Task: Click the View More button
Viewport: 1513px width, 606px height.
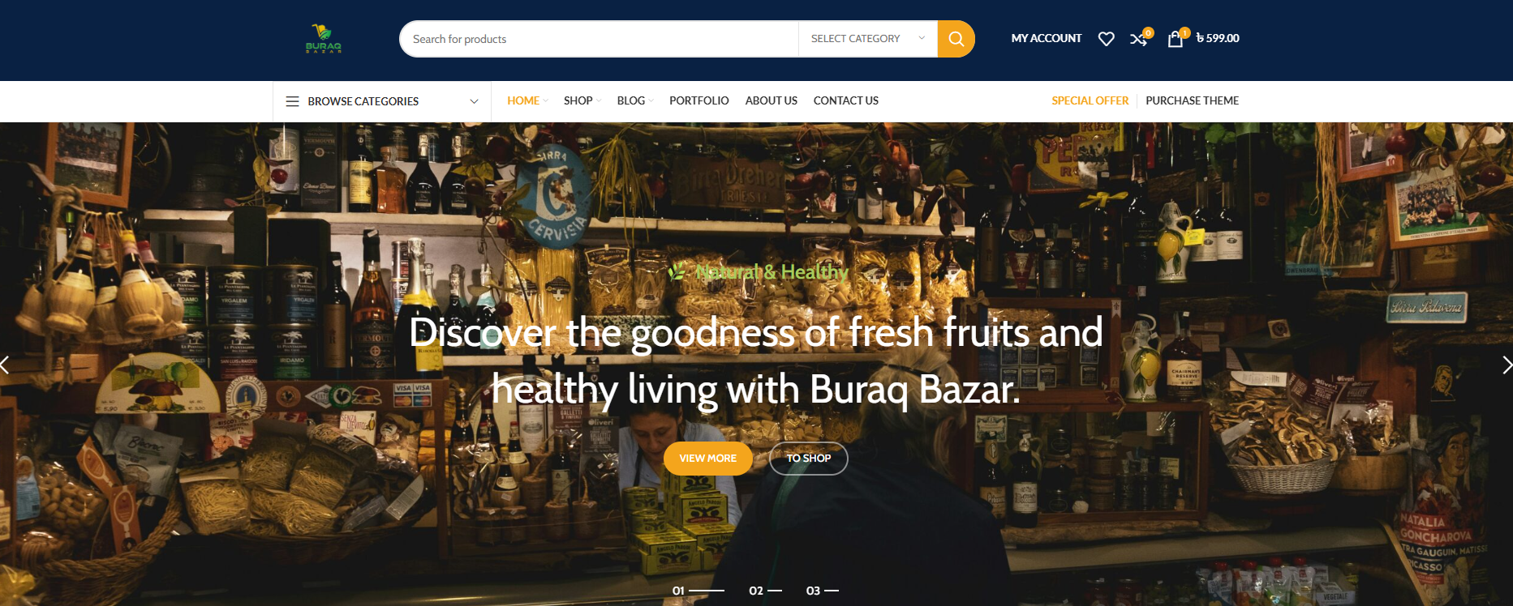Action: (x=707, y=459)
